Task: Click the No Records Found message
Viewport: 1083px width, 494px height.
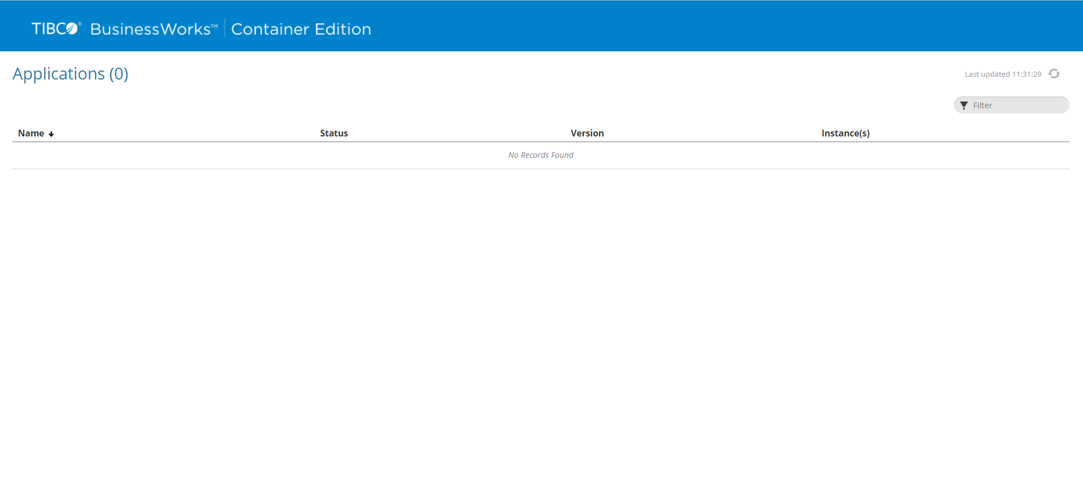Action: coord(541,155)
